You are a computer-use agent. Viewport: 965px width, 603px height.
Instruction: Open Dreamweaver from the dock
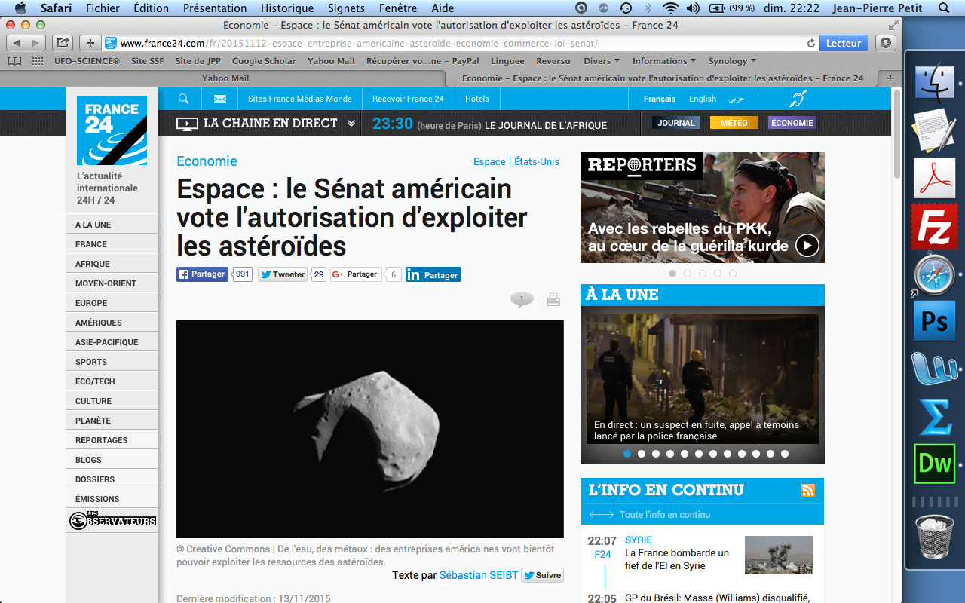(x=935, y=462)
